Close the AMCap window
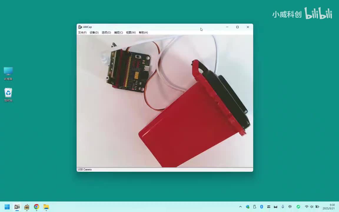The image size is (339, 212). coord(248,27)
